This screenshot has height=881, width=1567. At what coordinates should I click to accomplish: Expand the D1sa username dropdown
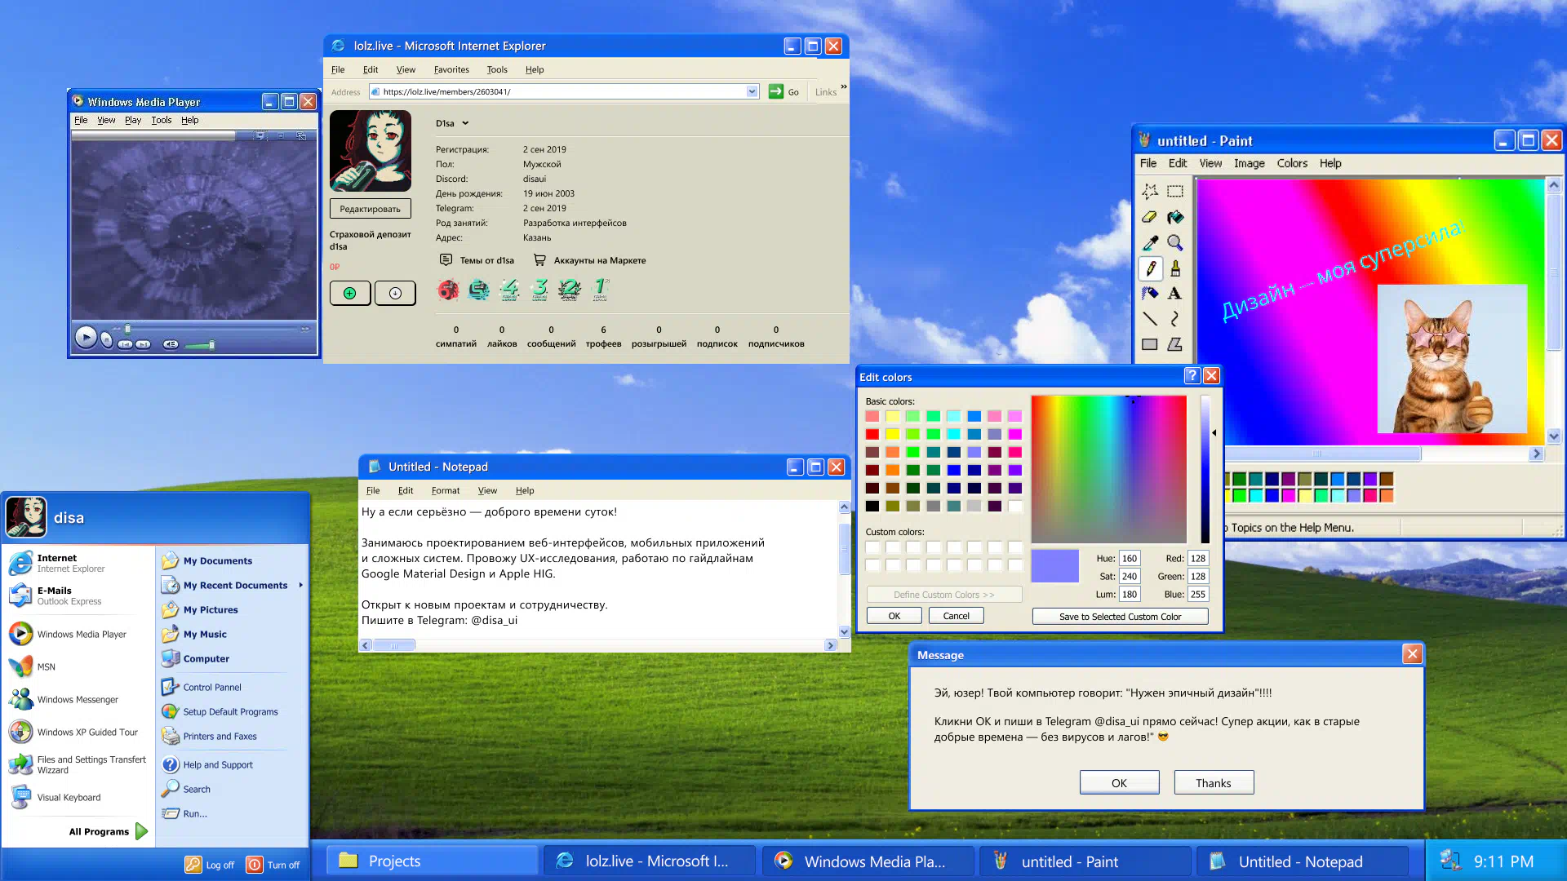pos(465,123)
